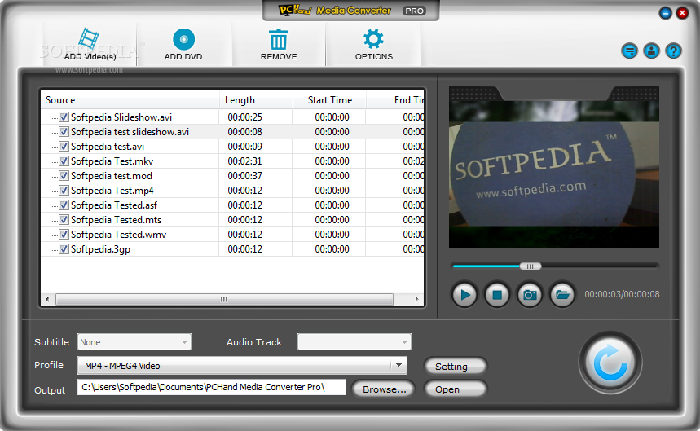Select the Softpedia Tested.wmv file name
This screenshot has height=431, width=700.
coord(118,235)
